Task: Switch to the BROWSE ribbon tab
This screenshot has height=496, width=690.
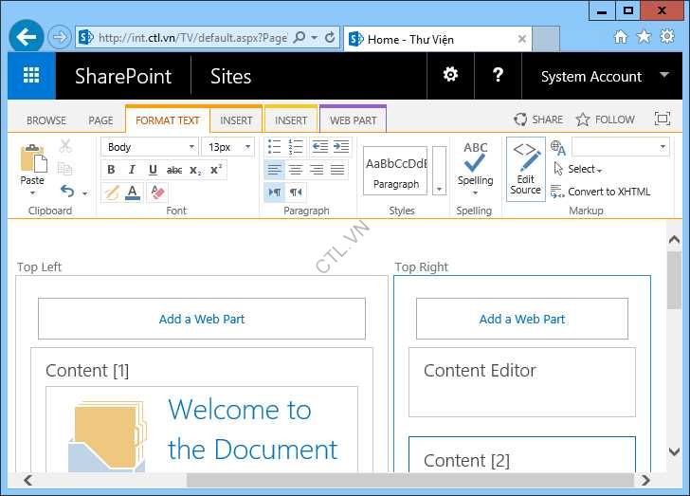Action: coord(45,120)
